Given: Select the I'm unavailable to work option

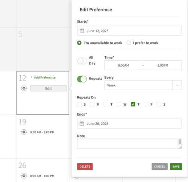Looking at the screenshot, I should click(x=79, y=43).
